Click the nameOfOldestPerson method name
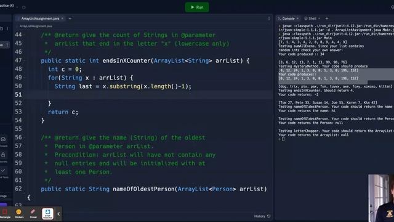394x222 pixels. tap(143, 189)
